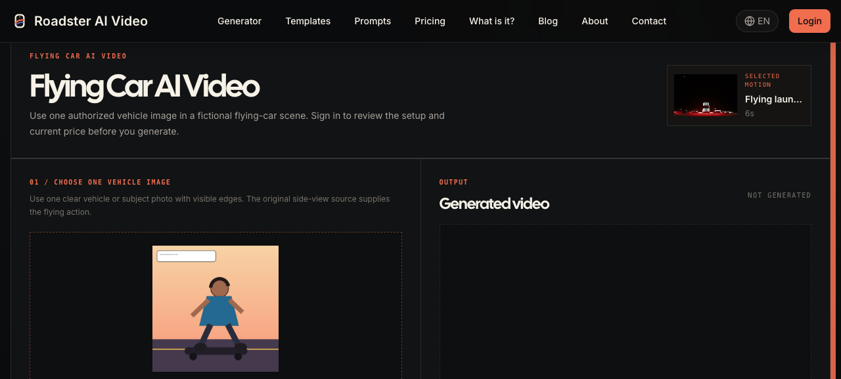Click the globe language icon
This screenshot has width=841, height=379.
click(750, 21)
